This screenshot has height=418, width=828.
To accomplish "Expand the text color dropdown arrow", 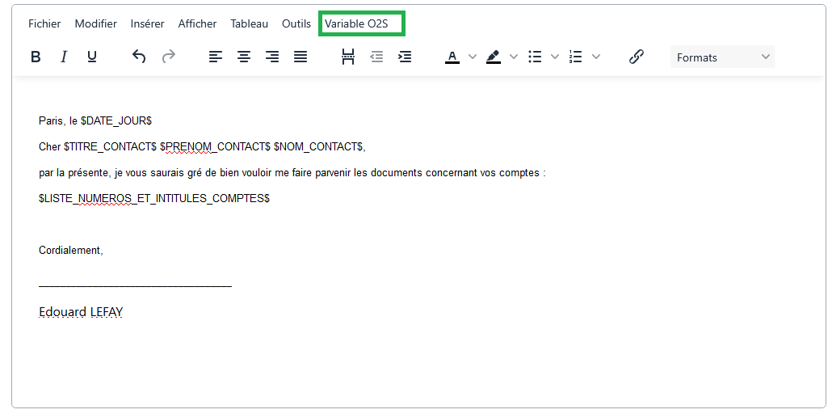I will (x=473, y=57).
